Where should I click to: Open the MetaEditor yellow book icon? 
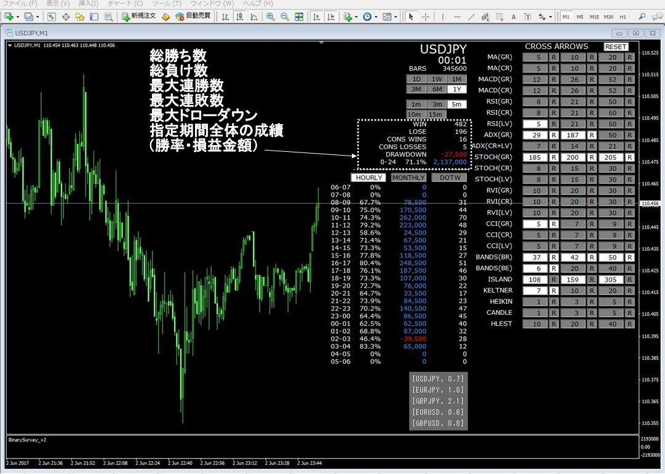(166, 17)
